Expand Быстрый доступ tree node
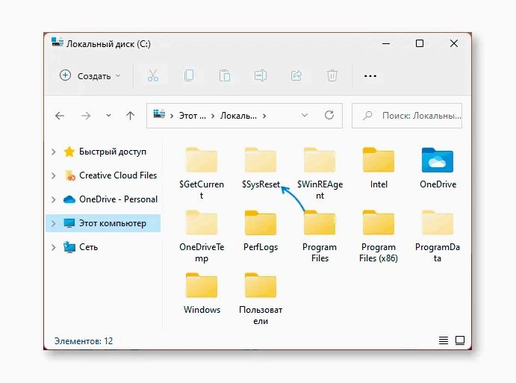Image resolution: width=516 pixels, height=383 pixels. click(x=54, y=152)
